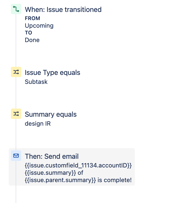174x203 pixels.
Task: Open the 'When: Issue transitioned' trigger
Action: pos(63,9)
